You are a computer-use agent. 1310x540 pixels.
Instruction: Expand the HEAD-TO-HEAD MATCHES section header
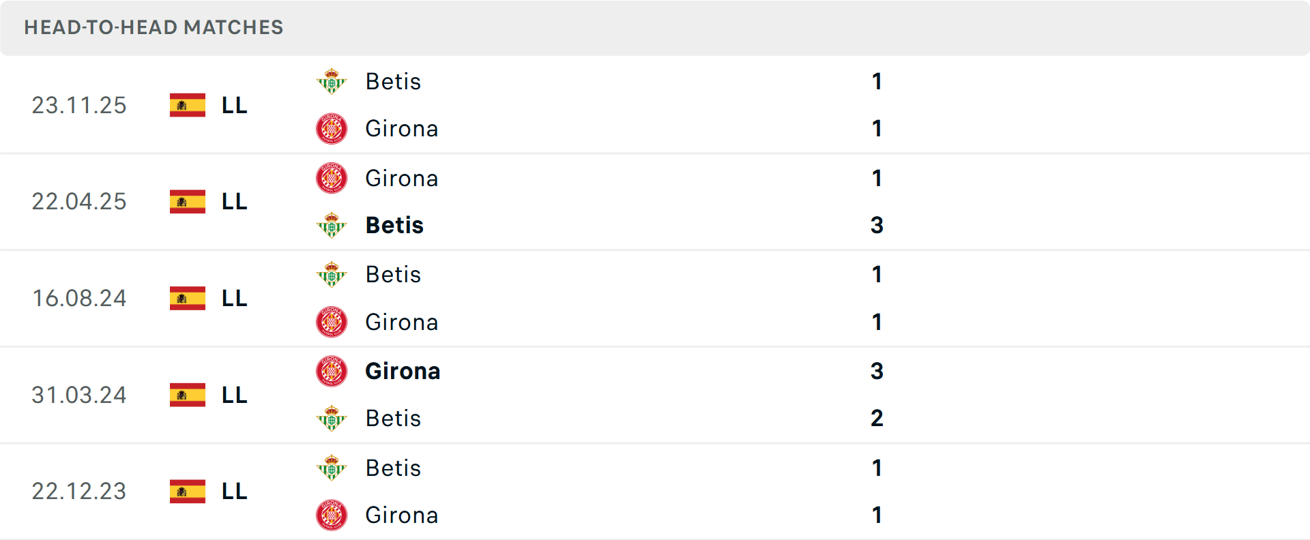click(x=154, y=27)
